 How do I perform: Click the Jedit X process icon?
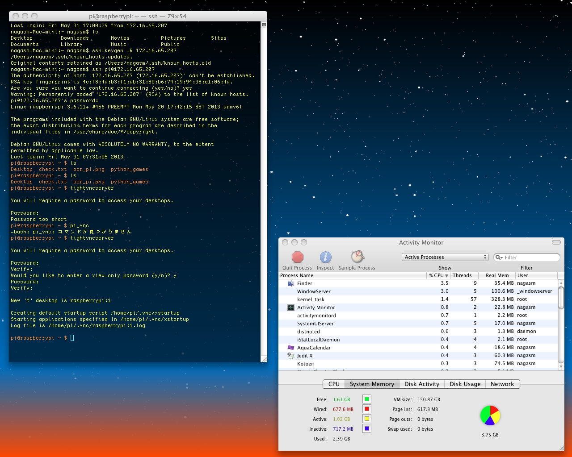pyautogui.click(x=291, y=356)
